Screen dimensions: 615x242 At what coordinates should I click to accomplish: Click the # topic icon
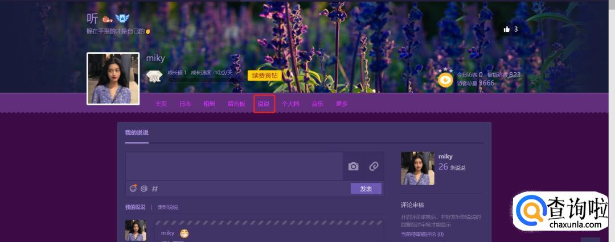(x=155, y=189)
